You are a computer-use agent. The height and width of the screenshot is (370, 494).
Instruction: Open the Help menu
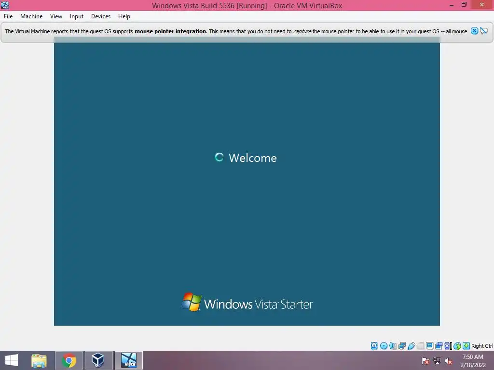tap(124, 16)
